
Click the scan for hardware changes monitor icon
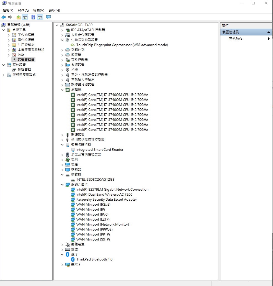coord(48,17)
